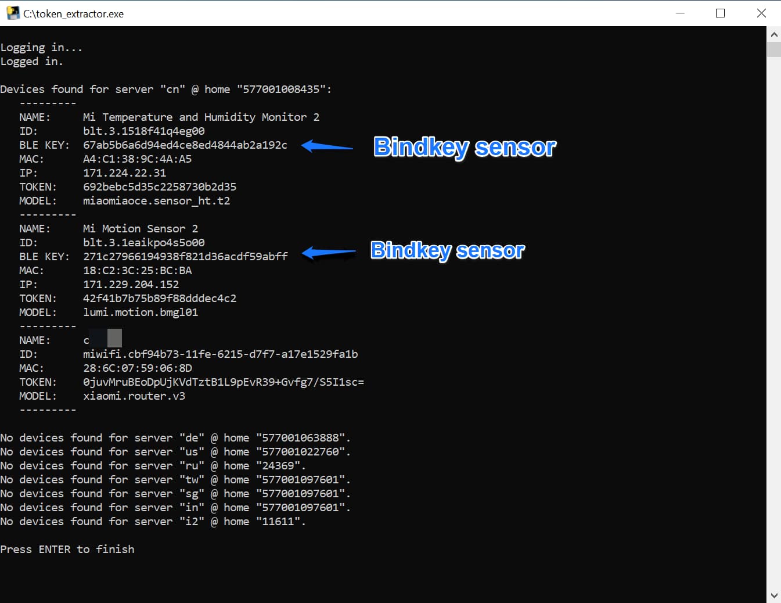Click the BLE key starting with 271c2796
This screenshot has height=603, width=781.
185,257
